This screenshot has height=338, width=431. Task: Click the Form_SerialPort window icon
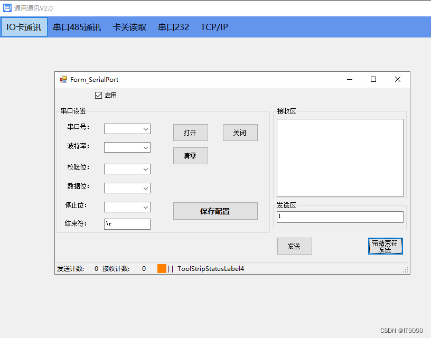(x=63, y=79)
